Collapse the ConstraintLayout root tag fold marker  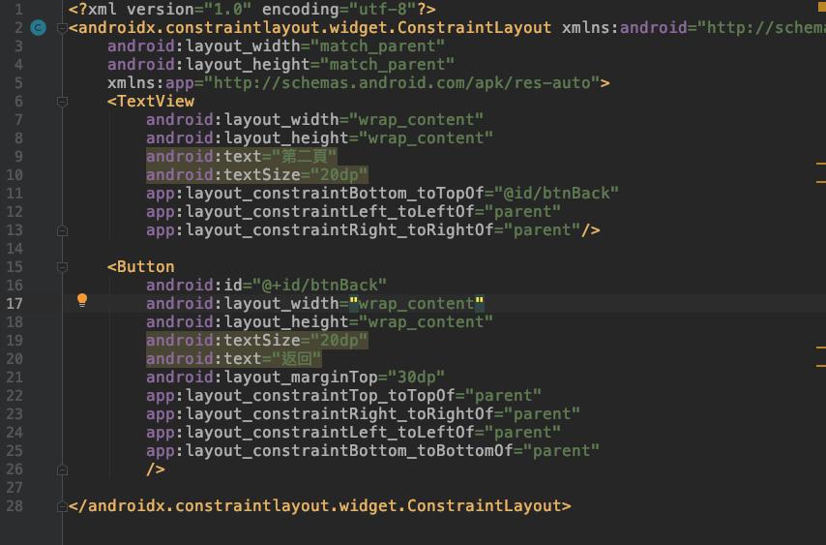click(62, 28)
